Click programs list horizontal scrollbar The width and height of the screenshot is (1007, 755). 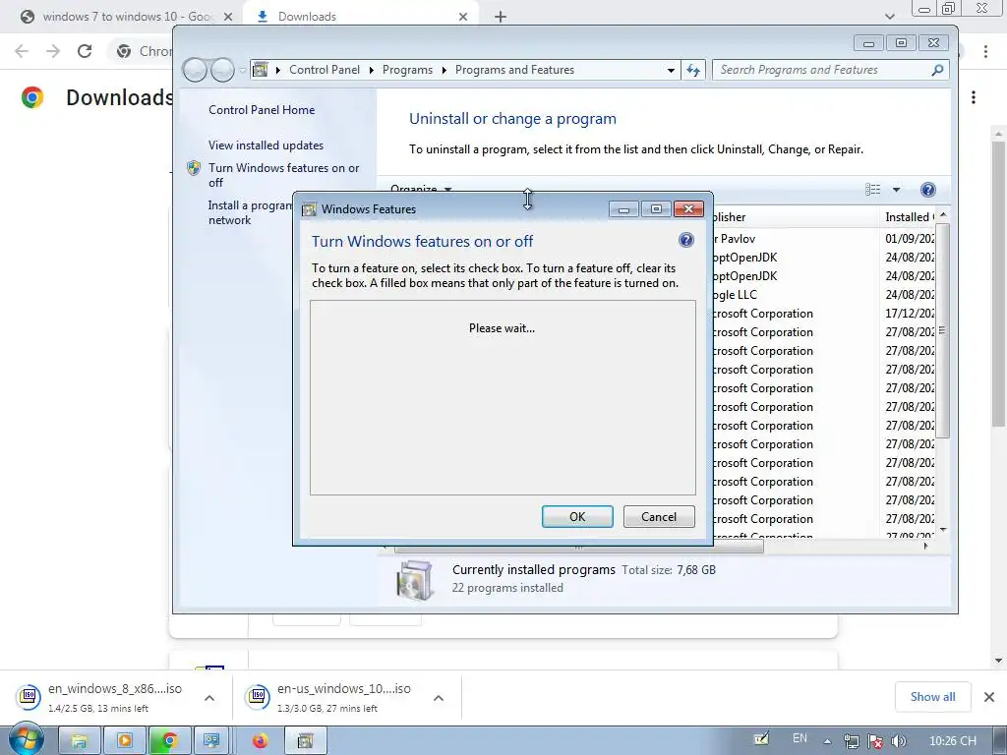click(x=578, y=547)
